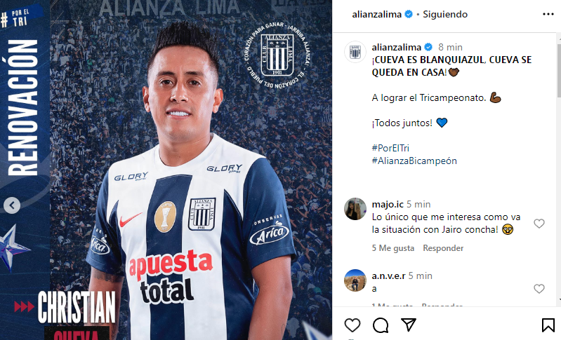This screenshot has width=561, height=340.
Task: Go to previous image with left arrow
Action: [12, 205]
